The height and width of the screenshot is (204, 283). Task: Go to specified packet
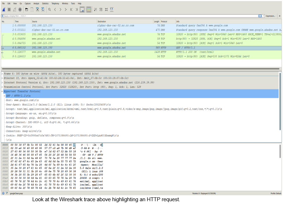click(66, 9)
